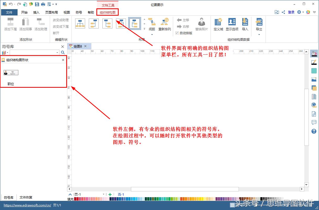Expand the settings gear dropdown arrow
The height and width of the screenshot is (210, 319).
pyautogui.click(x=303, y=12)
